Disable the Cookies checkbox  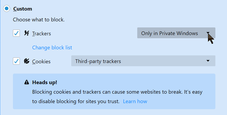point(16,61)
